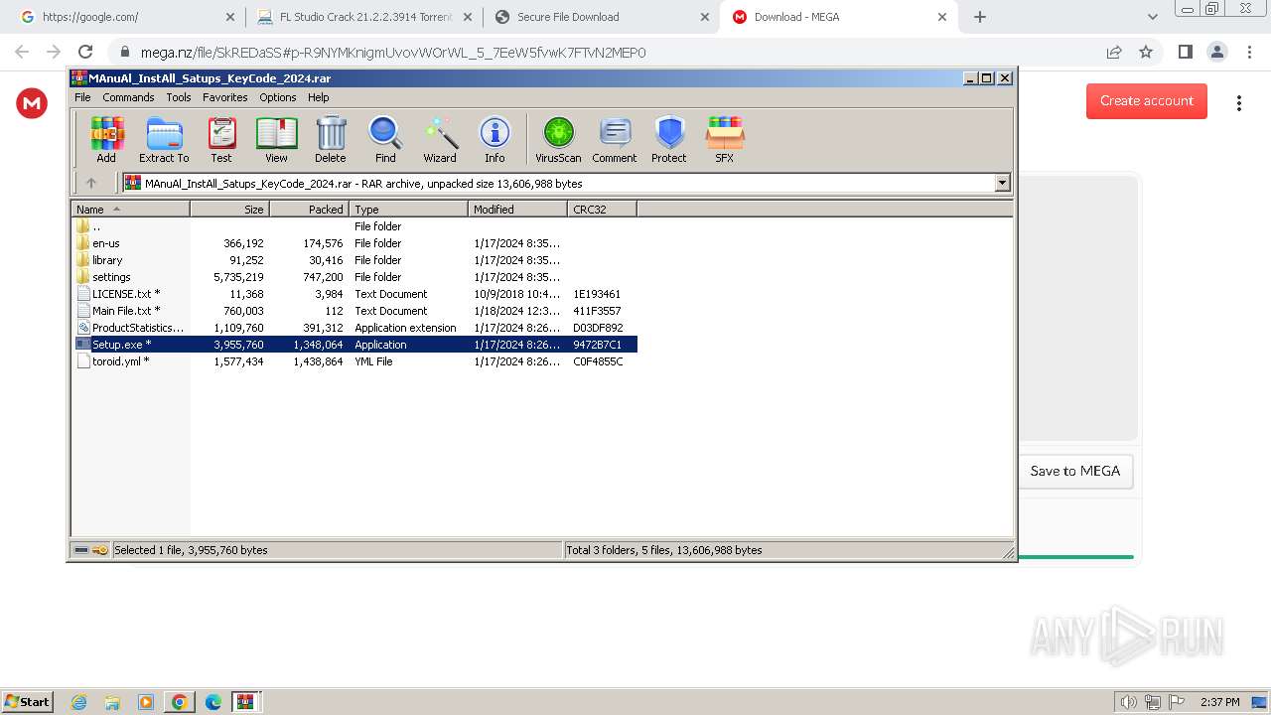Image resolution: width=1271 pixels, height=715 pixels.
Task: Show archive Info
Action: [494, 139]
